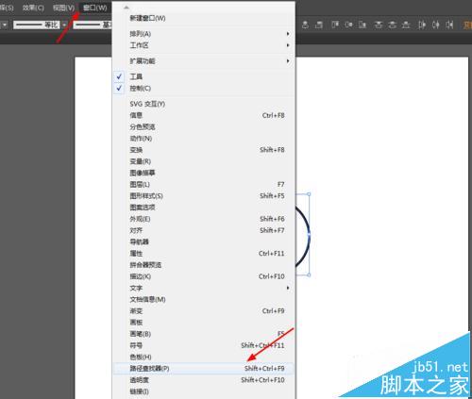
Task: Open the 属性 panel (Ctrl+F11)
Action: click(204, 253)
